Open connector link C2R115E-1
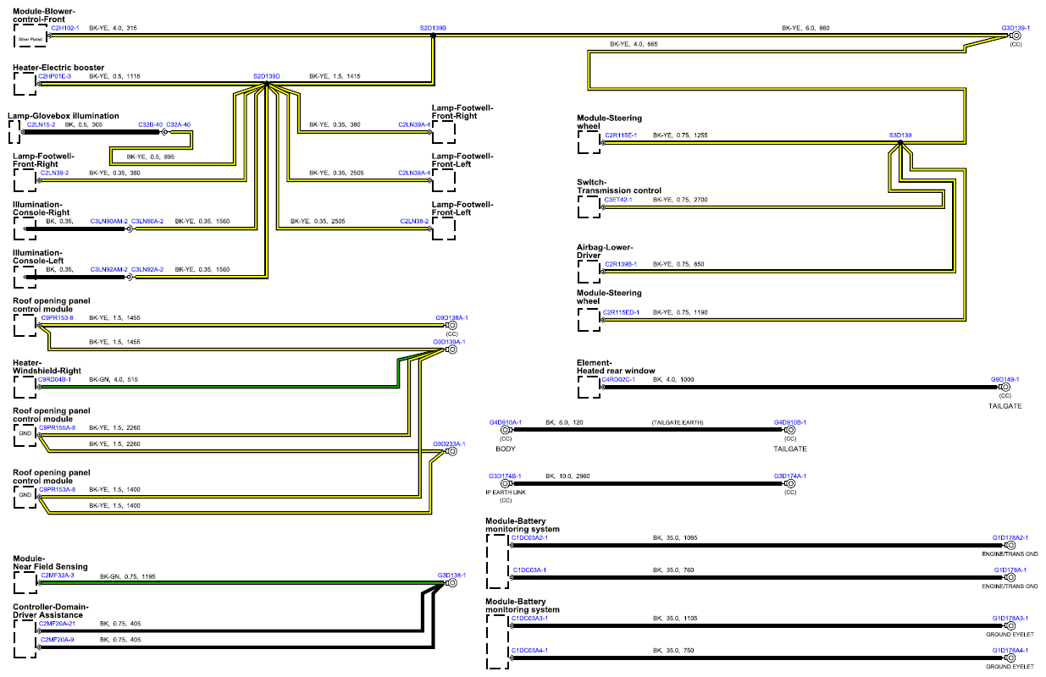1046x677 pixels. (x=620, y=135)
